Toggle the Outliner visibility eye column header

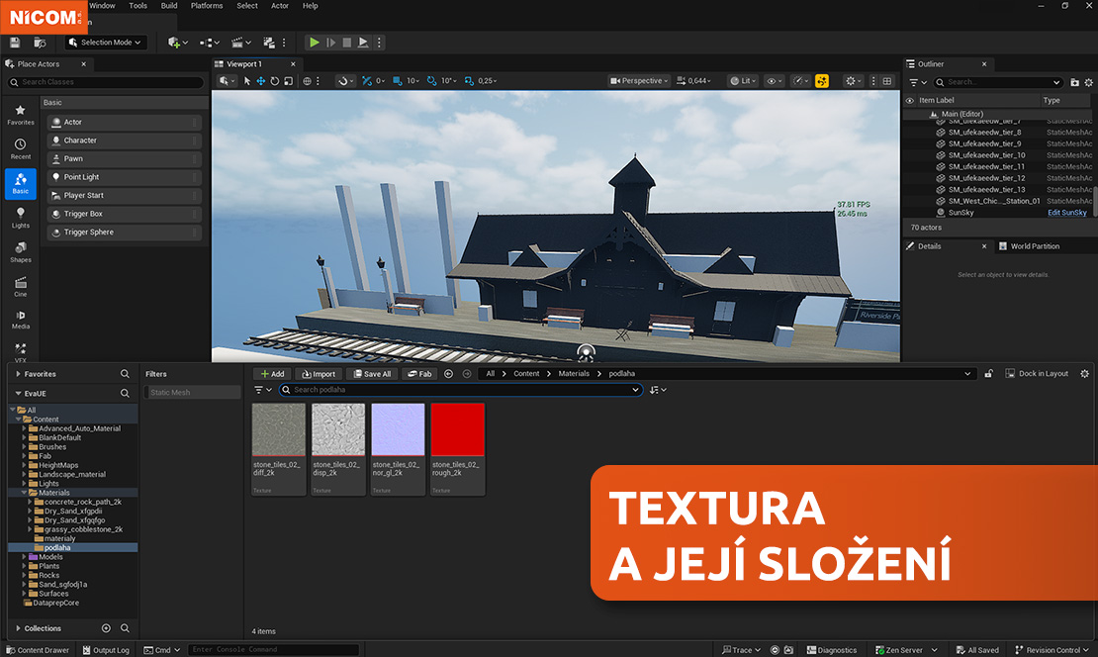(910, 100)
